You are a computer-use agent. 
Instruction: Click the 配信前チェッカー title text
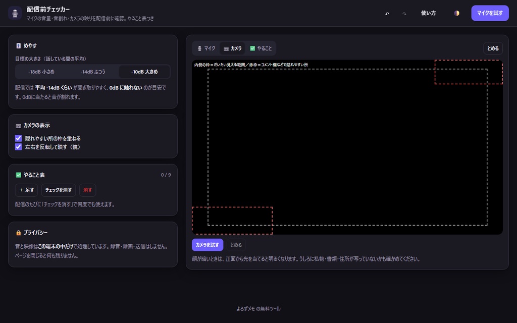pos(48,9)
